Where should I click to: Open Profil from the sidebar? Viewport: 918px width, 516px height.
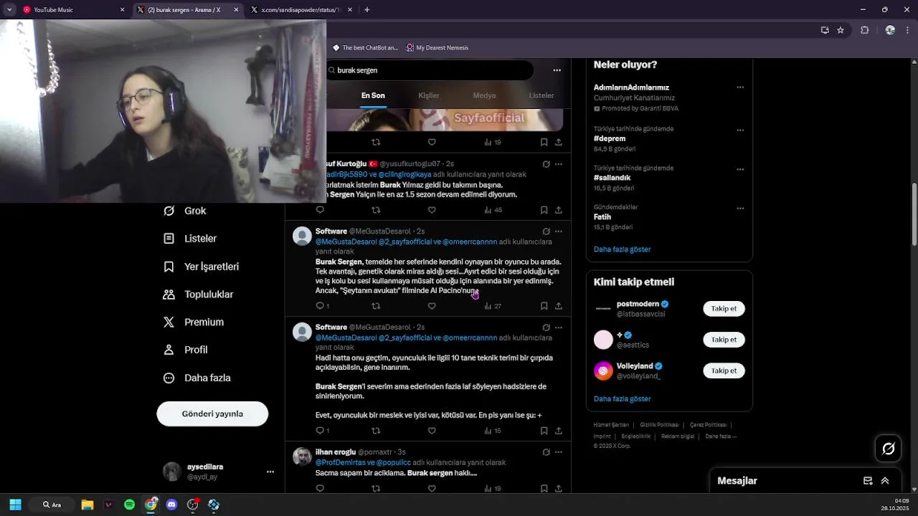185,350
